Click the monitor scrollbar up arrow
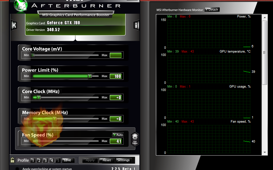Screen dimensions: 273x170 click(x=265, y=18)
